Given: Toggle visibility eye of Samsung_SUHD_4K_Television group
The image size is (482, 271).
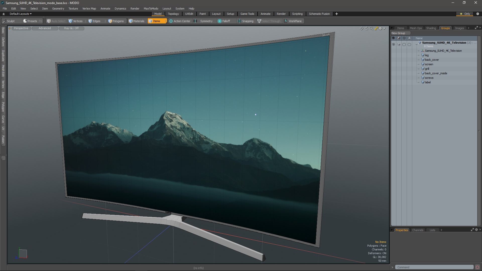Looking at the screenshot, I should tap(393, 44).
